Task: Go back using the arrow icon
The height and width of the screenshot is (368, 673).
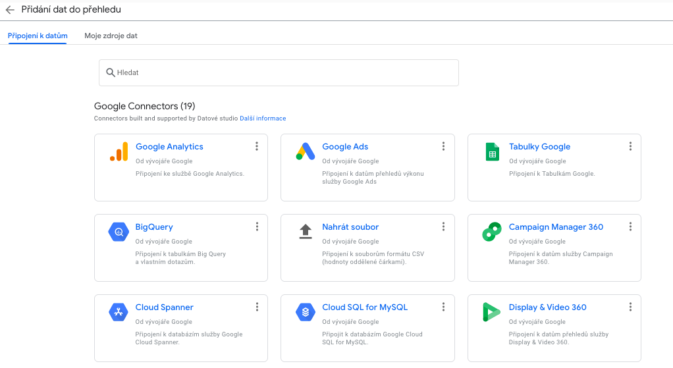Action: coord(10,10)
